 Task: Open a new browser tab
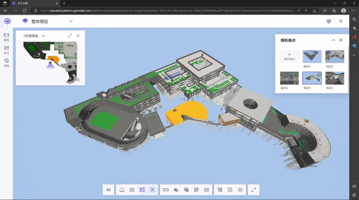[64, 3]
